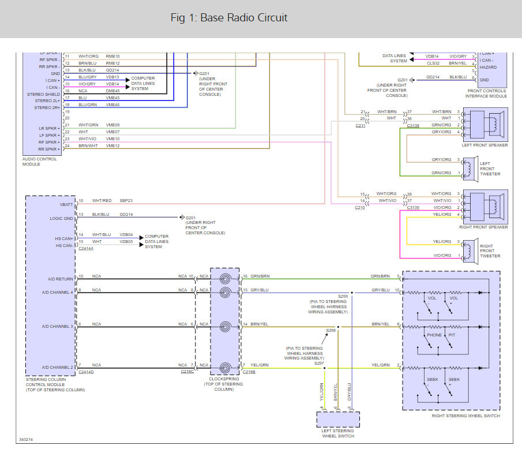Image resolution: width=522 pixels, height=449 pixels.
Task: Open the C2414D connector link
Action: pos(86,372)
